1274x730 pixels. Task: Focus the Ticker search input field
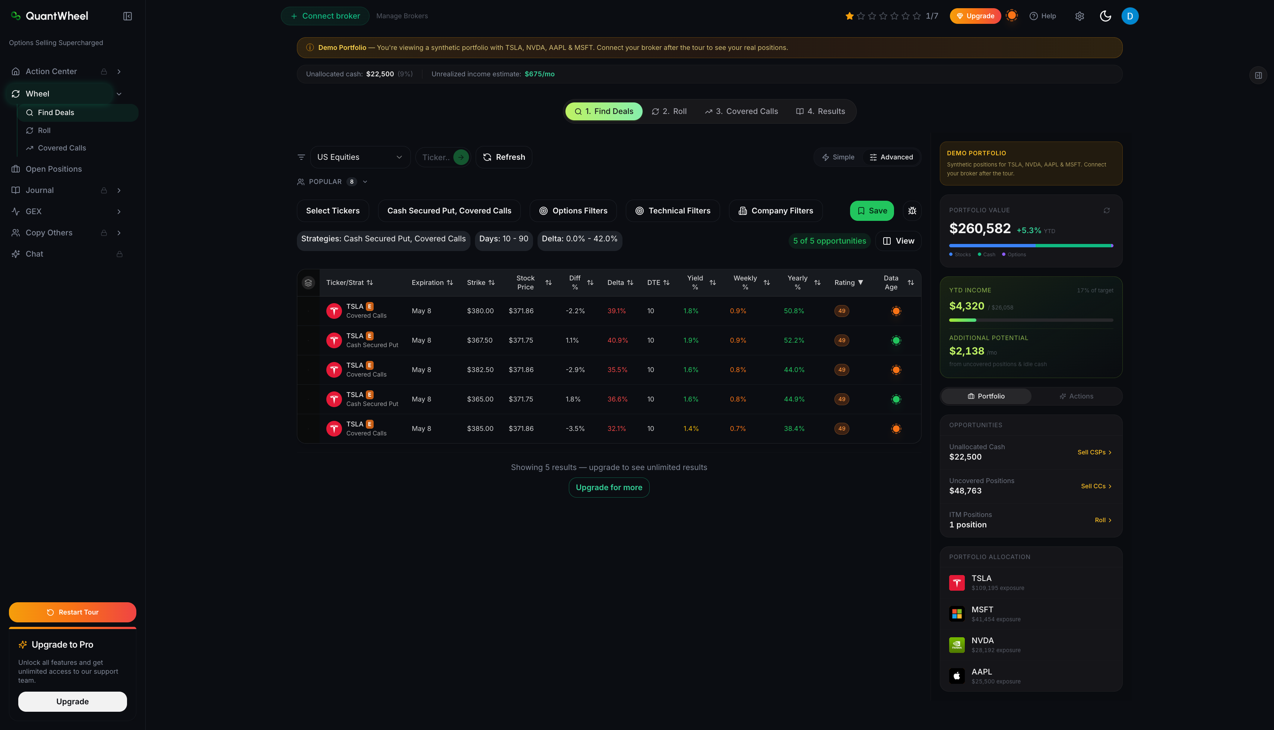(436, 157)
